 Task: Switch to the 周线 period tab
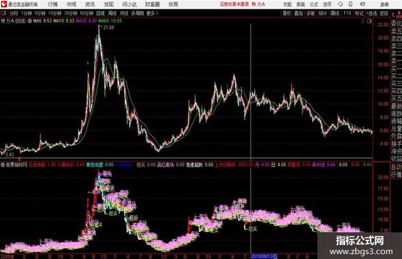(x=112, y=13)
